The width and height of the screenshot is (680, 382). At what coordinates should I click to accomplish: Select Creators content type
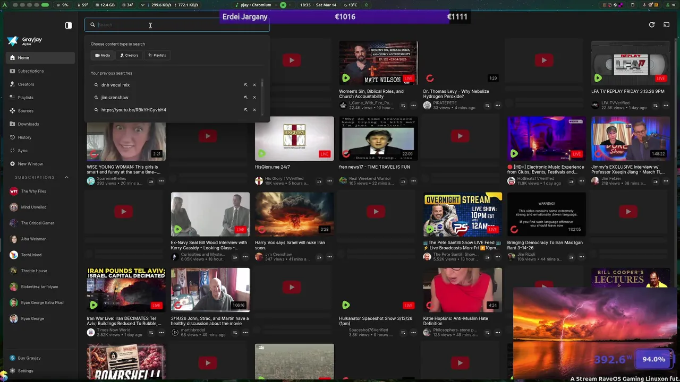pyautogui.click(x=129, y=55)
